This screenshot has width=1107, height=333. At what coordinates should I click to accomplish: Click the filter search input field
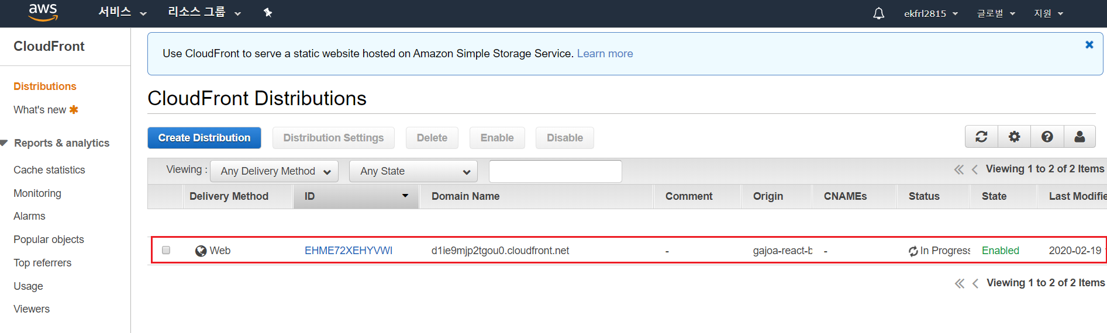pos(555,171)
